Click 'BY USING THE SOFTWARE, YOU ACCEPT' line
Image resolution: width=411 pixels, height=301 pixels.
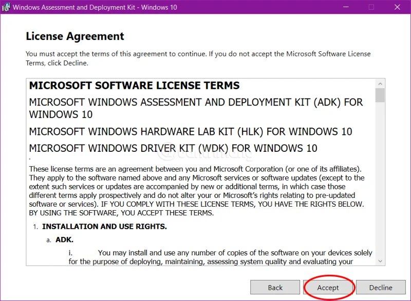pyautogui.click(x=121, y=213)
